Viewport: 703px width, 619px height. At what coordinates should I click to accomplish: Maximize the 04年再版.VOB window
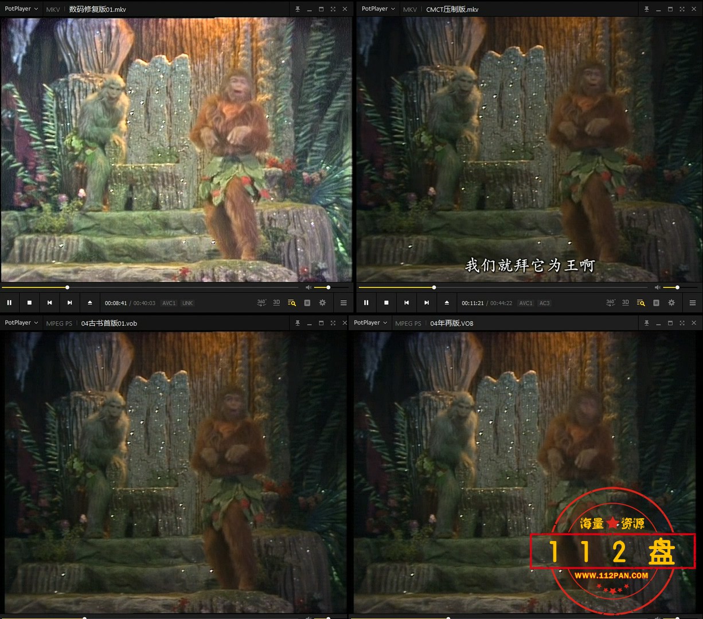(x=670, y=323)
